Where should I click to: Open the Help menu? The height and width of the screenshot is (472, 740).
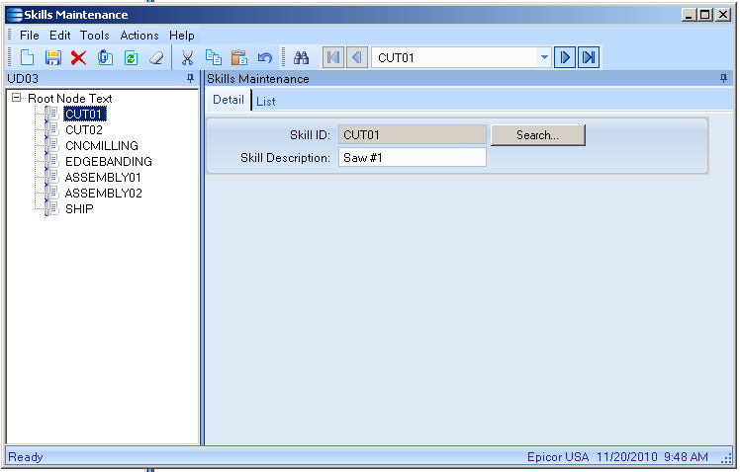pyautogui.click(x=182, y=36)
